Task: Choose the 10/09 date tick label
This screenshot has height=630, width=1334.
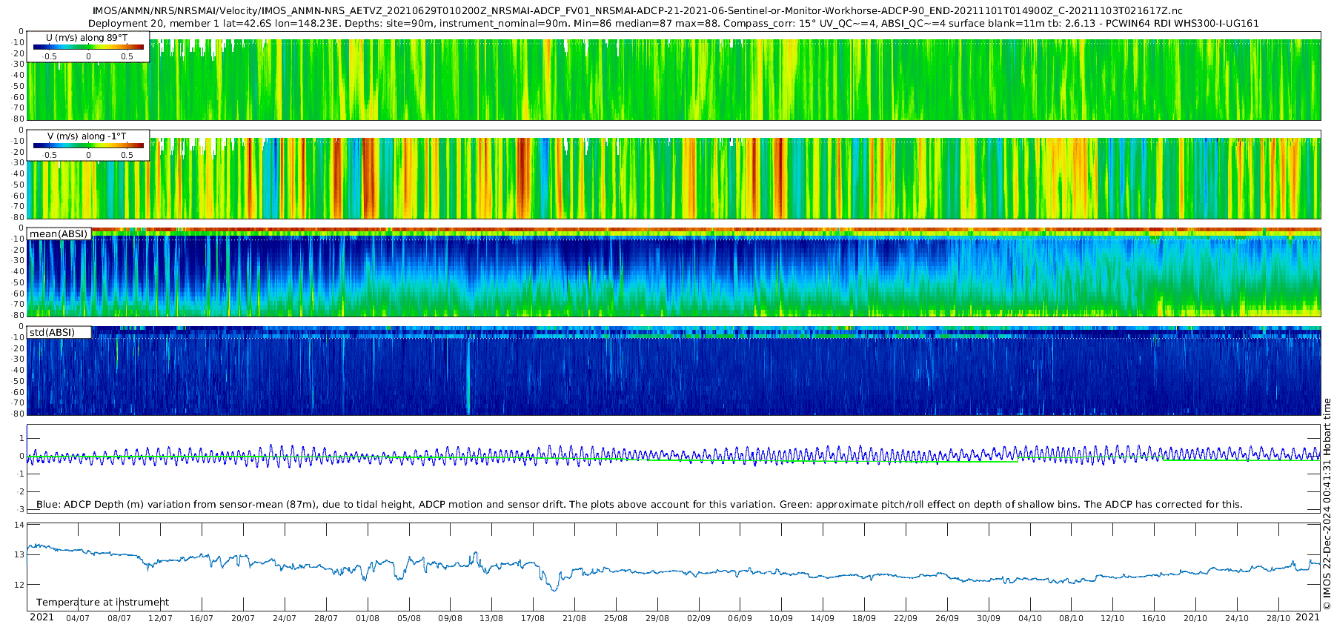Action: point(781,618)
